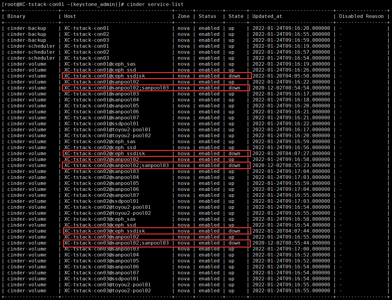Select the 'State' column header
The image size is (392, 300).
click(236, 16)
